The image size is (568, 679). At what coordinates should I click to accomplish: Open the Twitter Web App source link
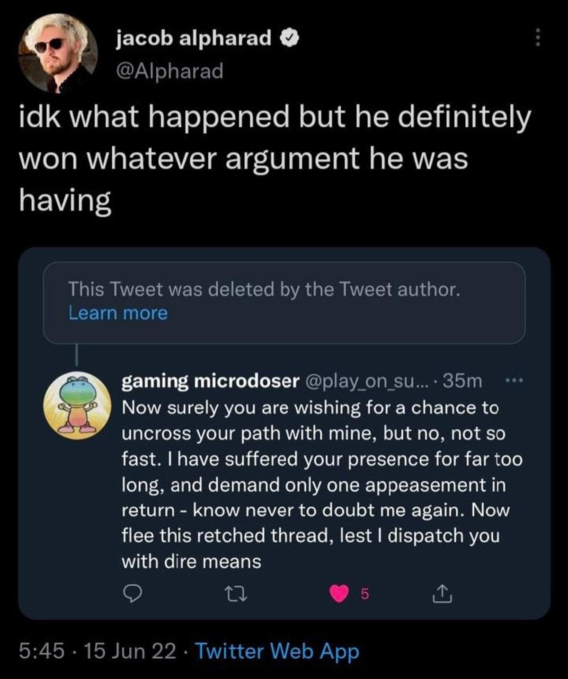click(277, 651)
